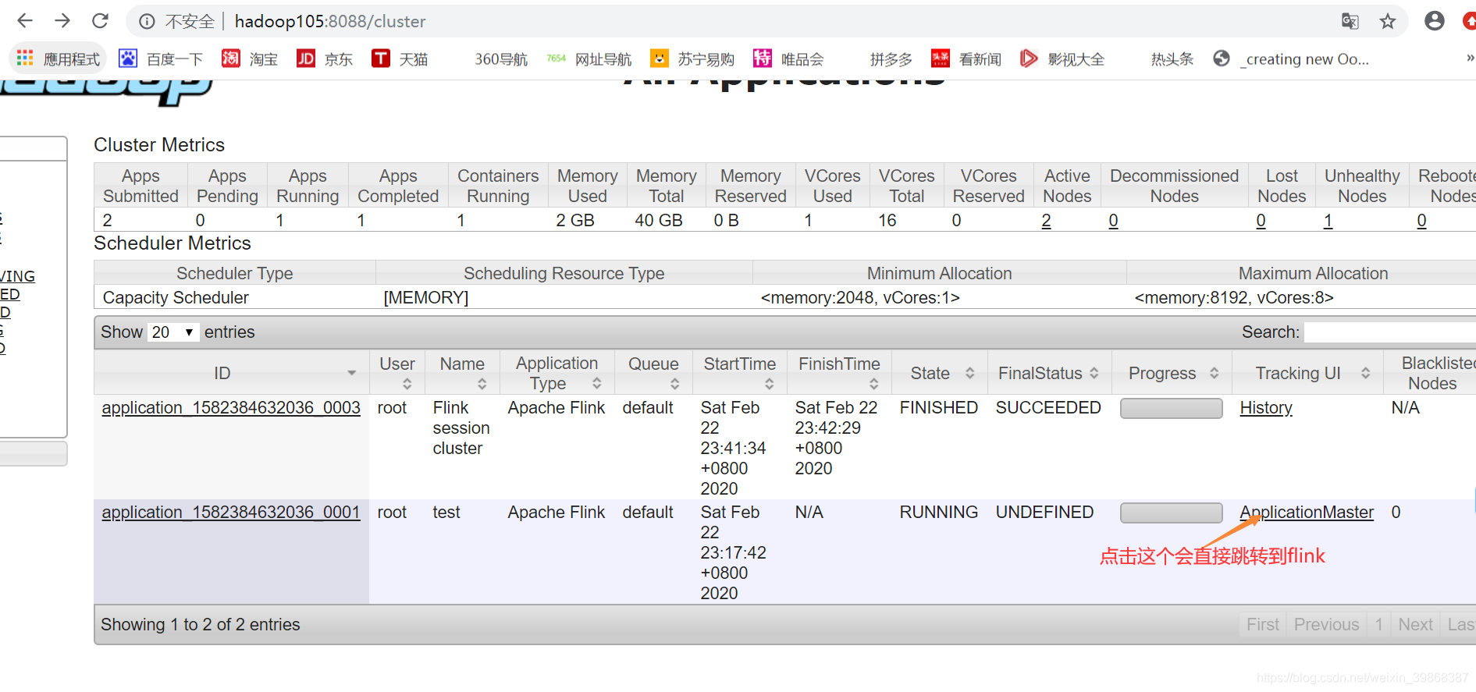Click the Showing 1 to 2 of 2 entries text

pyautogui.click(x=201, y=625)
